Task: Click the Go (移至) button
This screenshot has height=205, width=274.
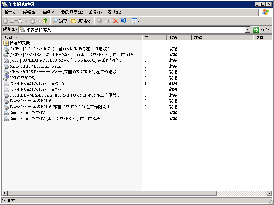Action: point(262,30)
